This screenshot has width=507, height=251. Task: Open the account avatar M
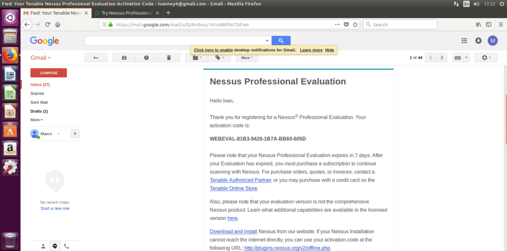click(x=492, y=40)
